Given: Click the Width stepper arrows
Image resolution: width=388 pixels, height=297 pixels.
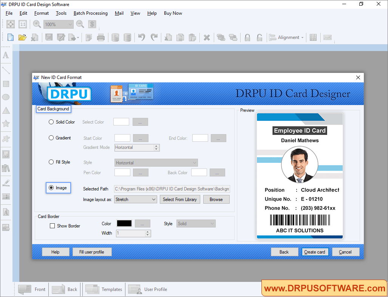Looking at the screenshot, I should pos(148,233).
